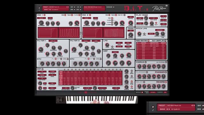Toggle arpeggiator Host Sync
The width and height of the screenshot is (204, 115).
click(132, 81)
